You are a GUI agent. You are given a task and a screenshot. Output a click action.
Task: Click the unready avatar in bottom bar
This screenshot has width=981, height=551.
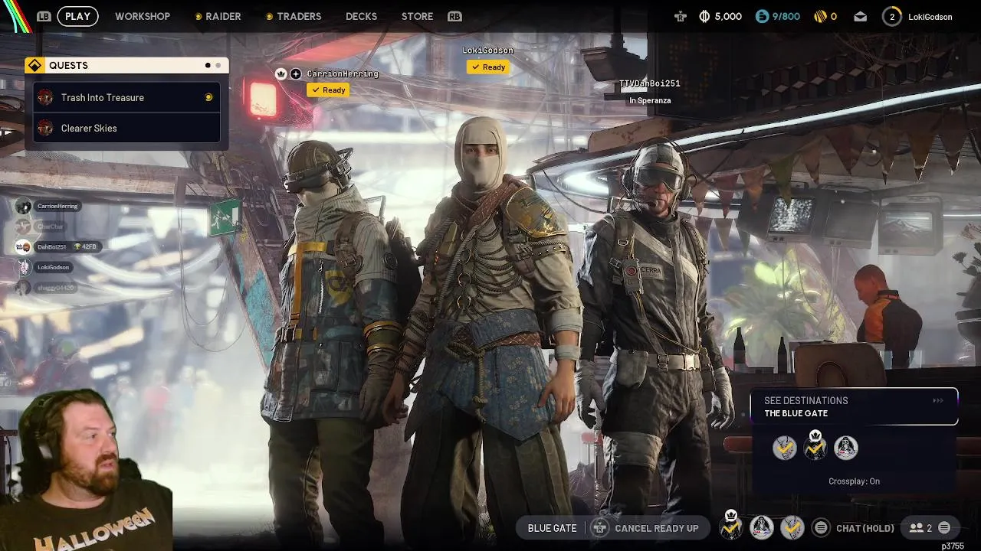[x=762, y=527]
